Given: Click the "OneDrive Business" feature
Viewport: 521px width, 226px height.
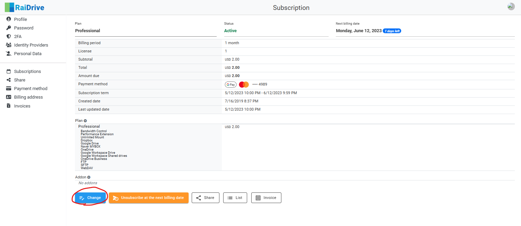Looking at the screenshot, I should [94, 159].
